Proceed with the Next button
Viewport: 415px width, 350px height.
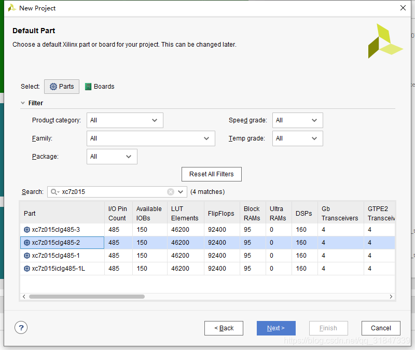point(276,328)
